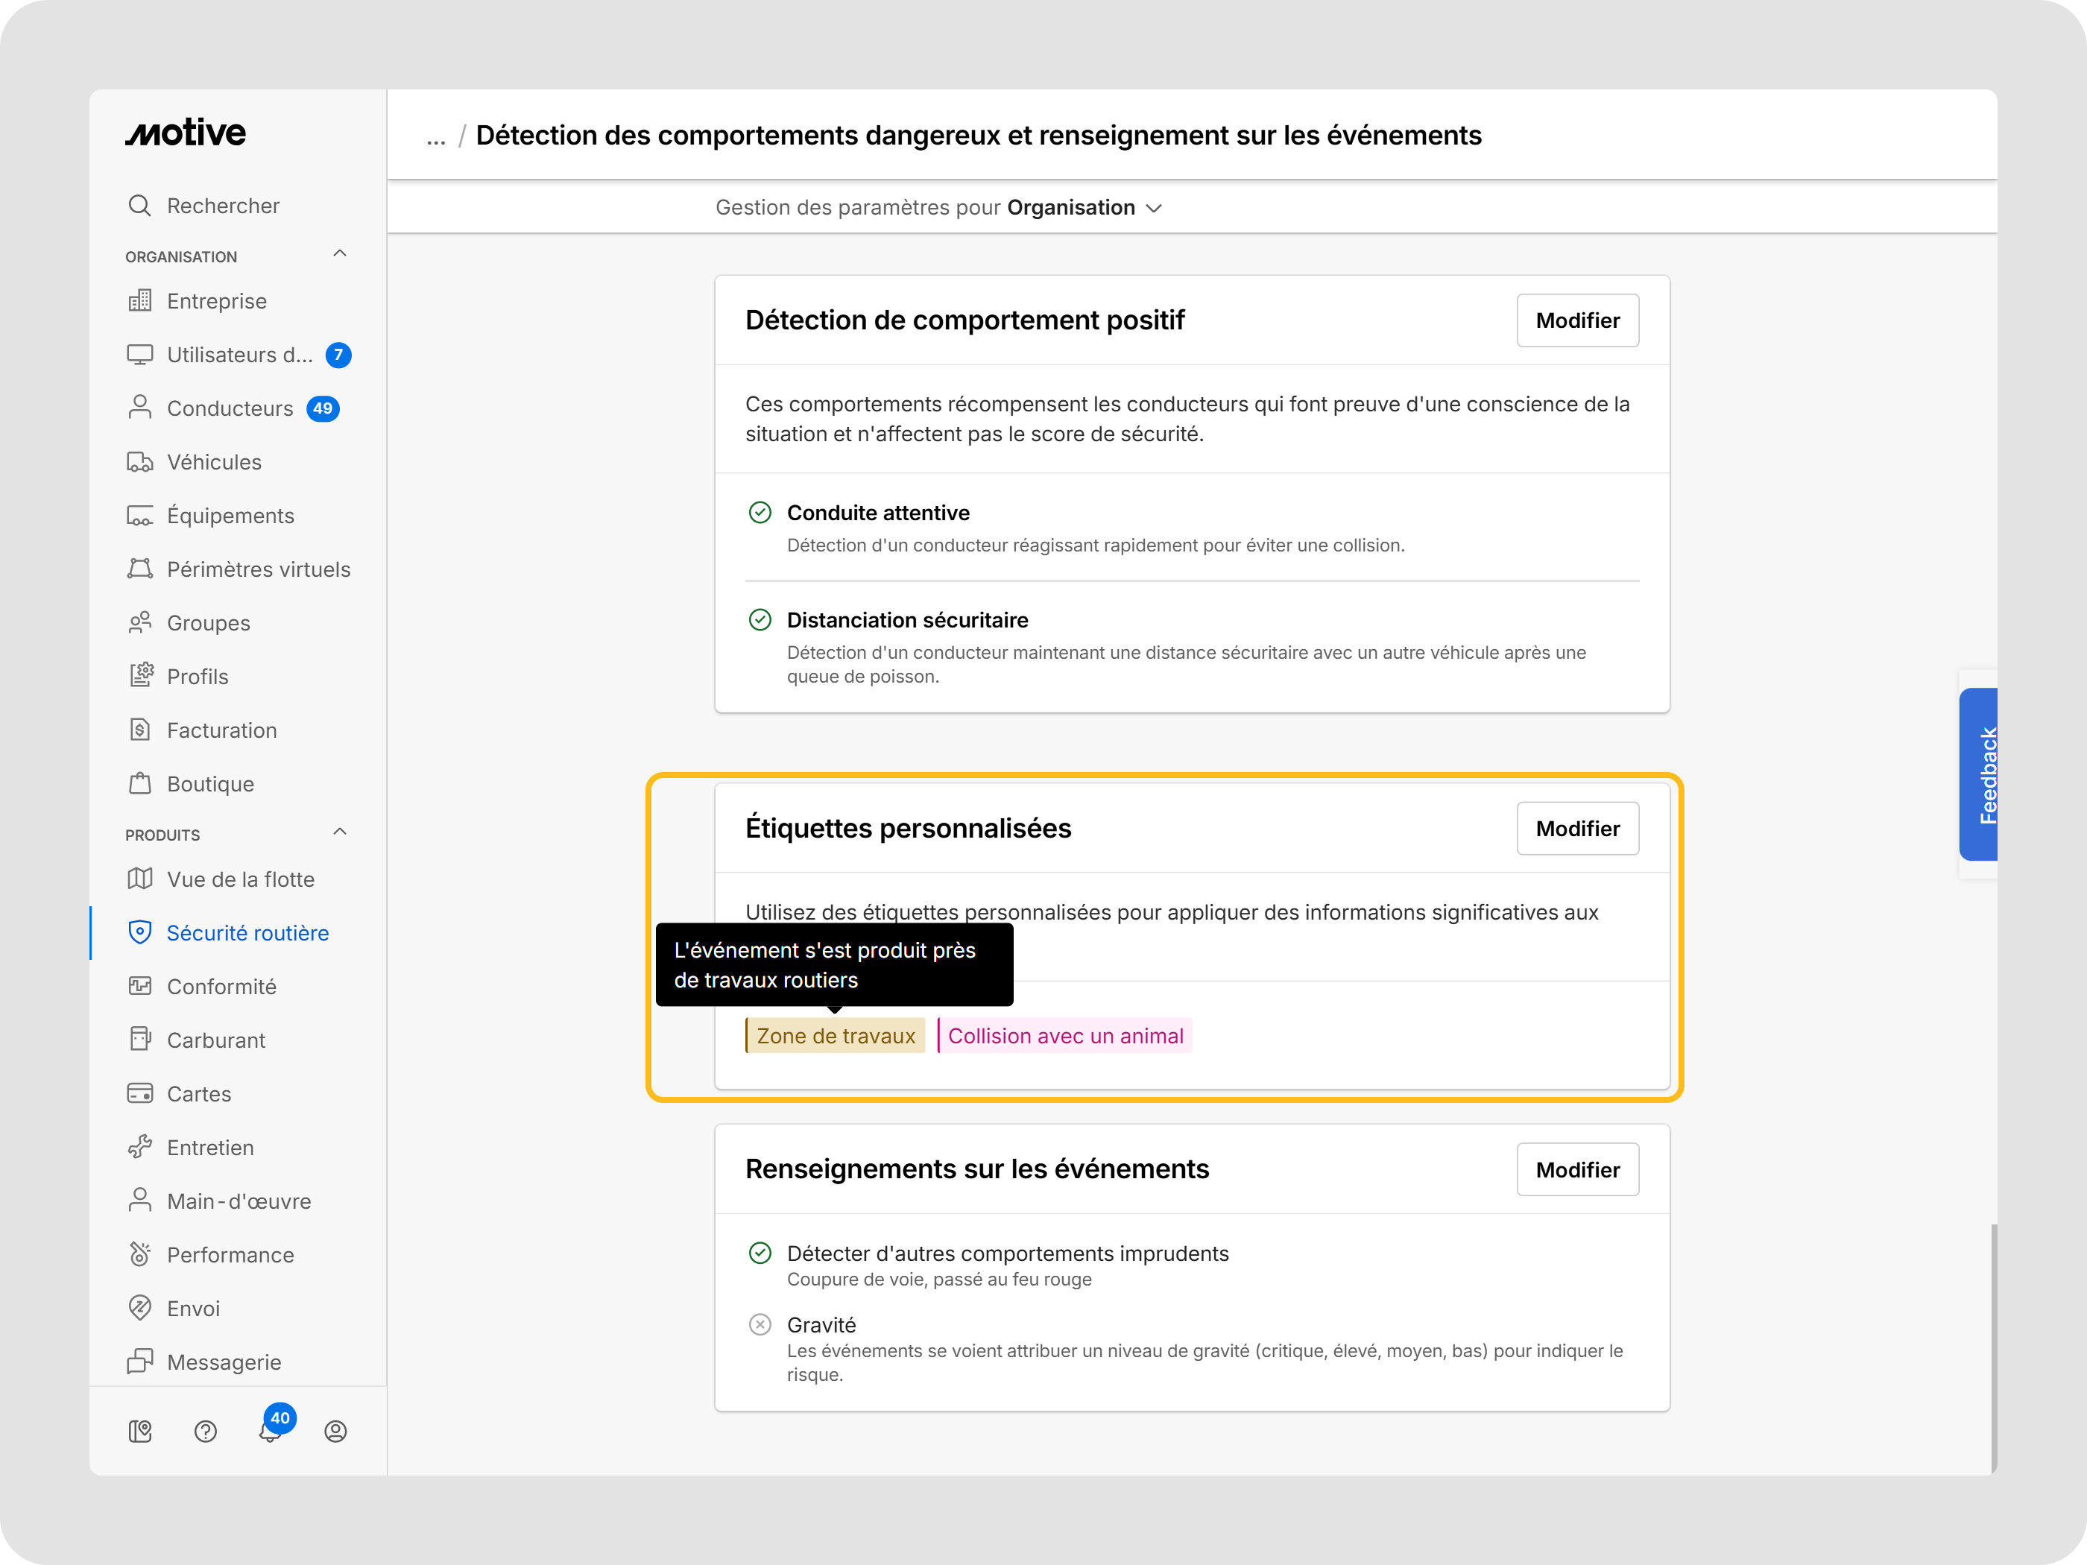Click the Véhicules truck icon
This screenshot has width=2087, height=1565.
(x=139, y=462)
